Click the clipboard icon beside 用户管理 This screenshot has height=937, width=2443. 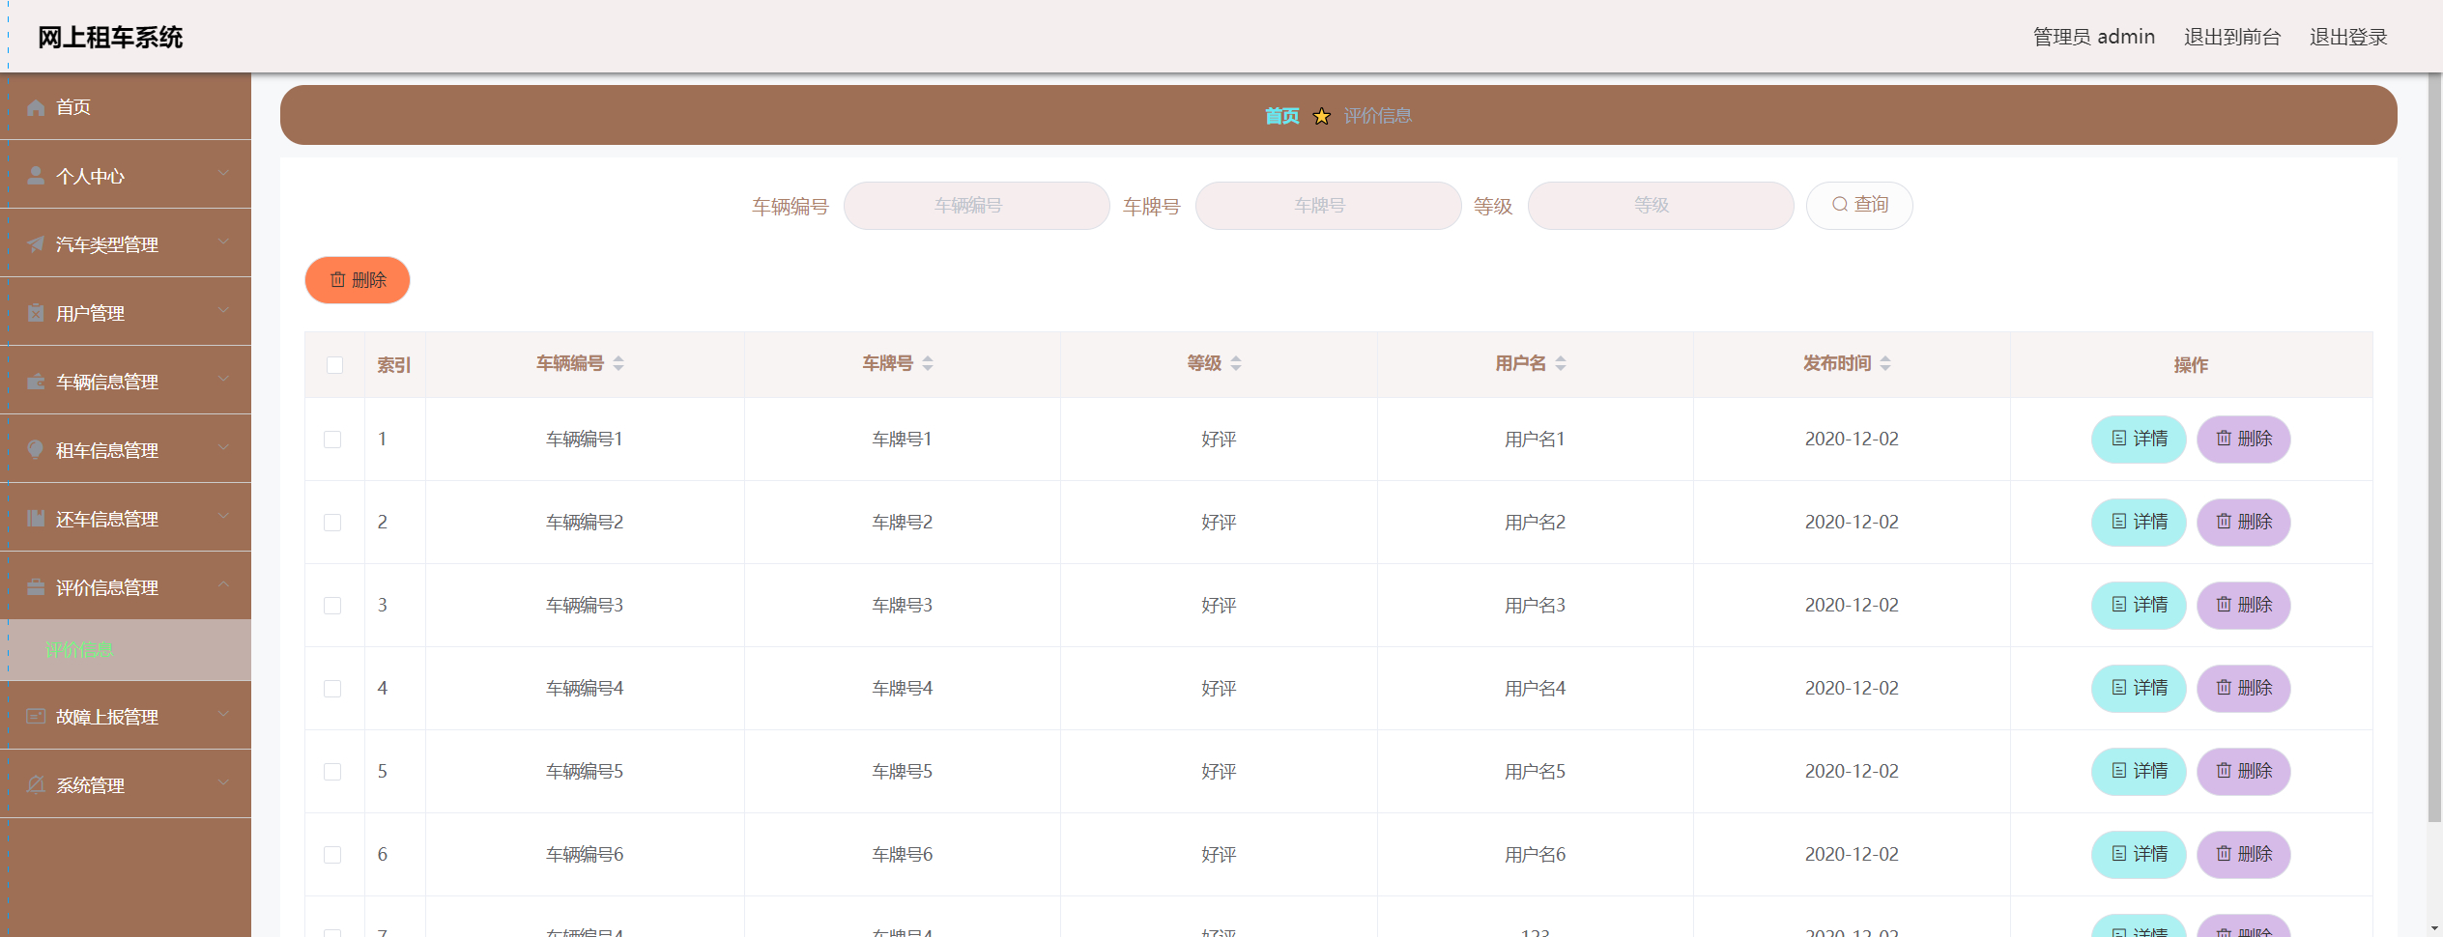(36, 313)
